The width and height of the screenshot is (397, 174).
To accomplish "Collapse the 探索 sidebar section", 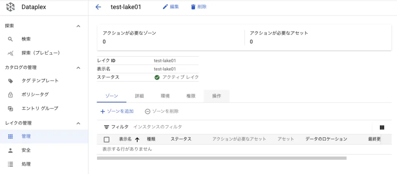I will click(78, 26).
